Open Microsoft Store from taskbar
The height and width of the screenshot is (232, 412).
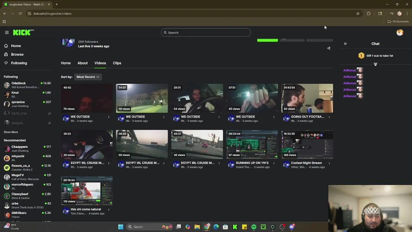coord(225,227)
